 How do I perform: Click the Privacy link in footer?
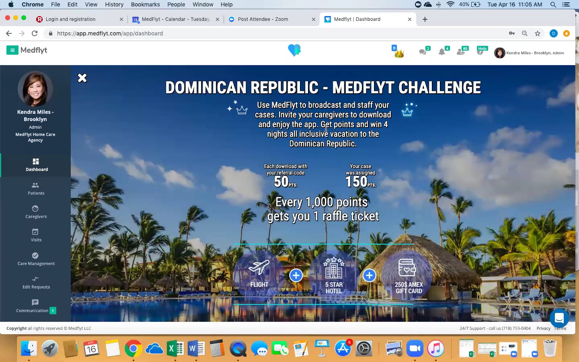(543, 328)
